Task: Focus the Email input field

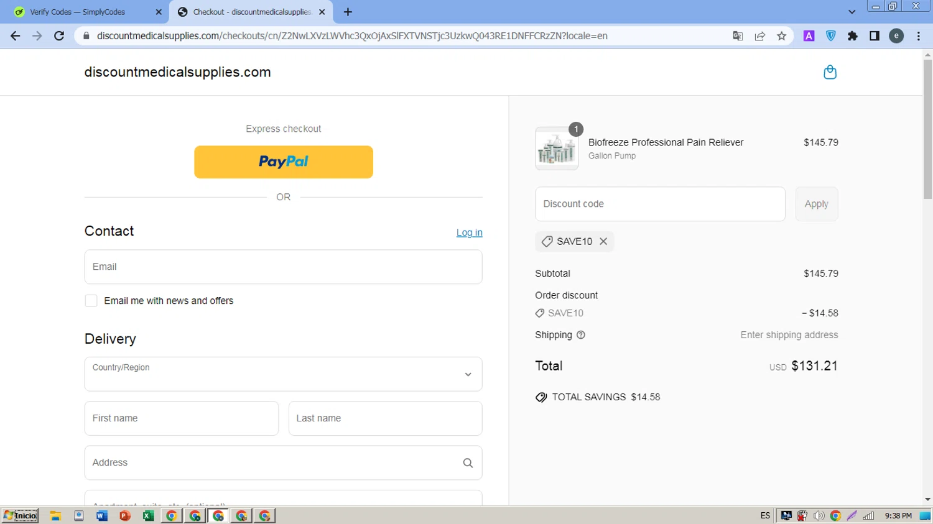Action: [x=283, y=267]
